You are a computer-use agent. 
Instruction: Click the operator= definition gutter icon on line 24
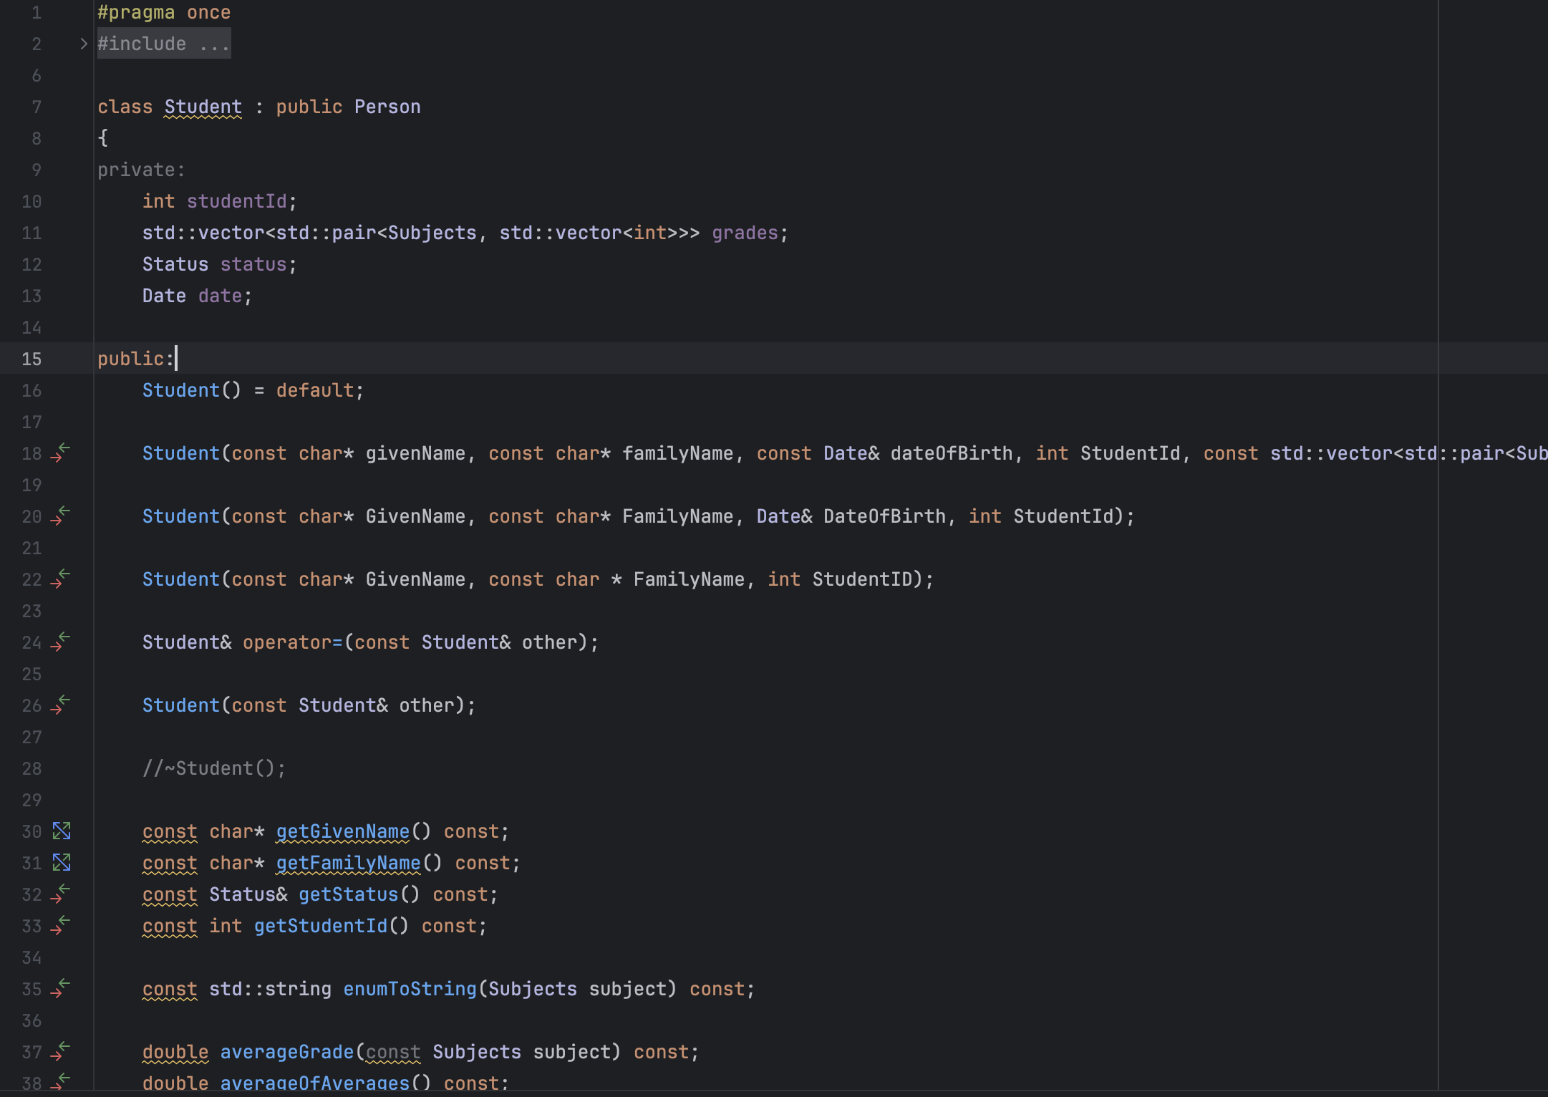click(x=61, y=642)
